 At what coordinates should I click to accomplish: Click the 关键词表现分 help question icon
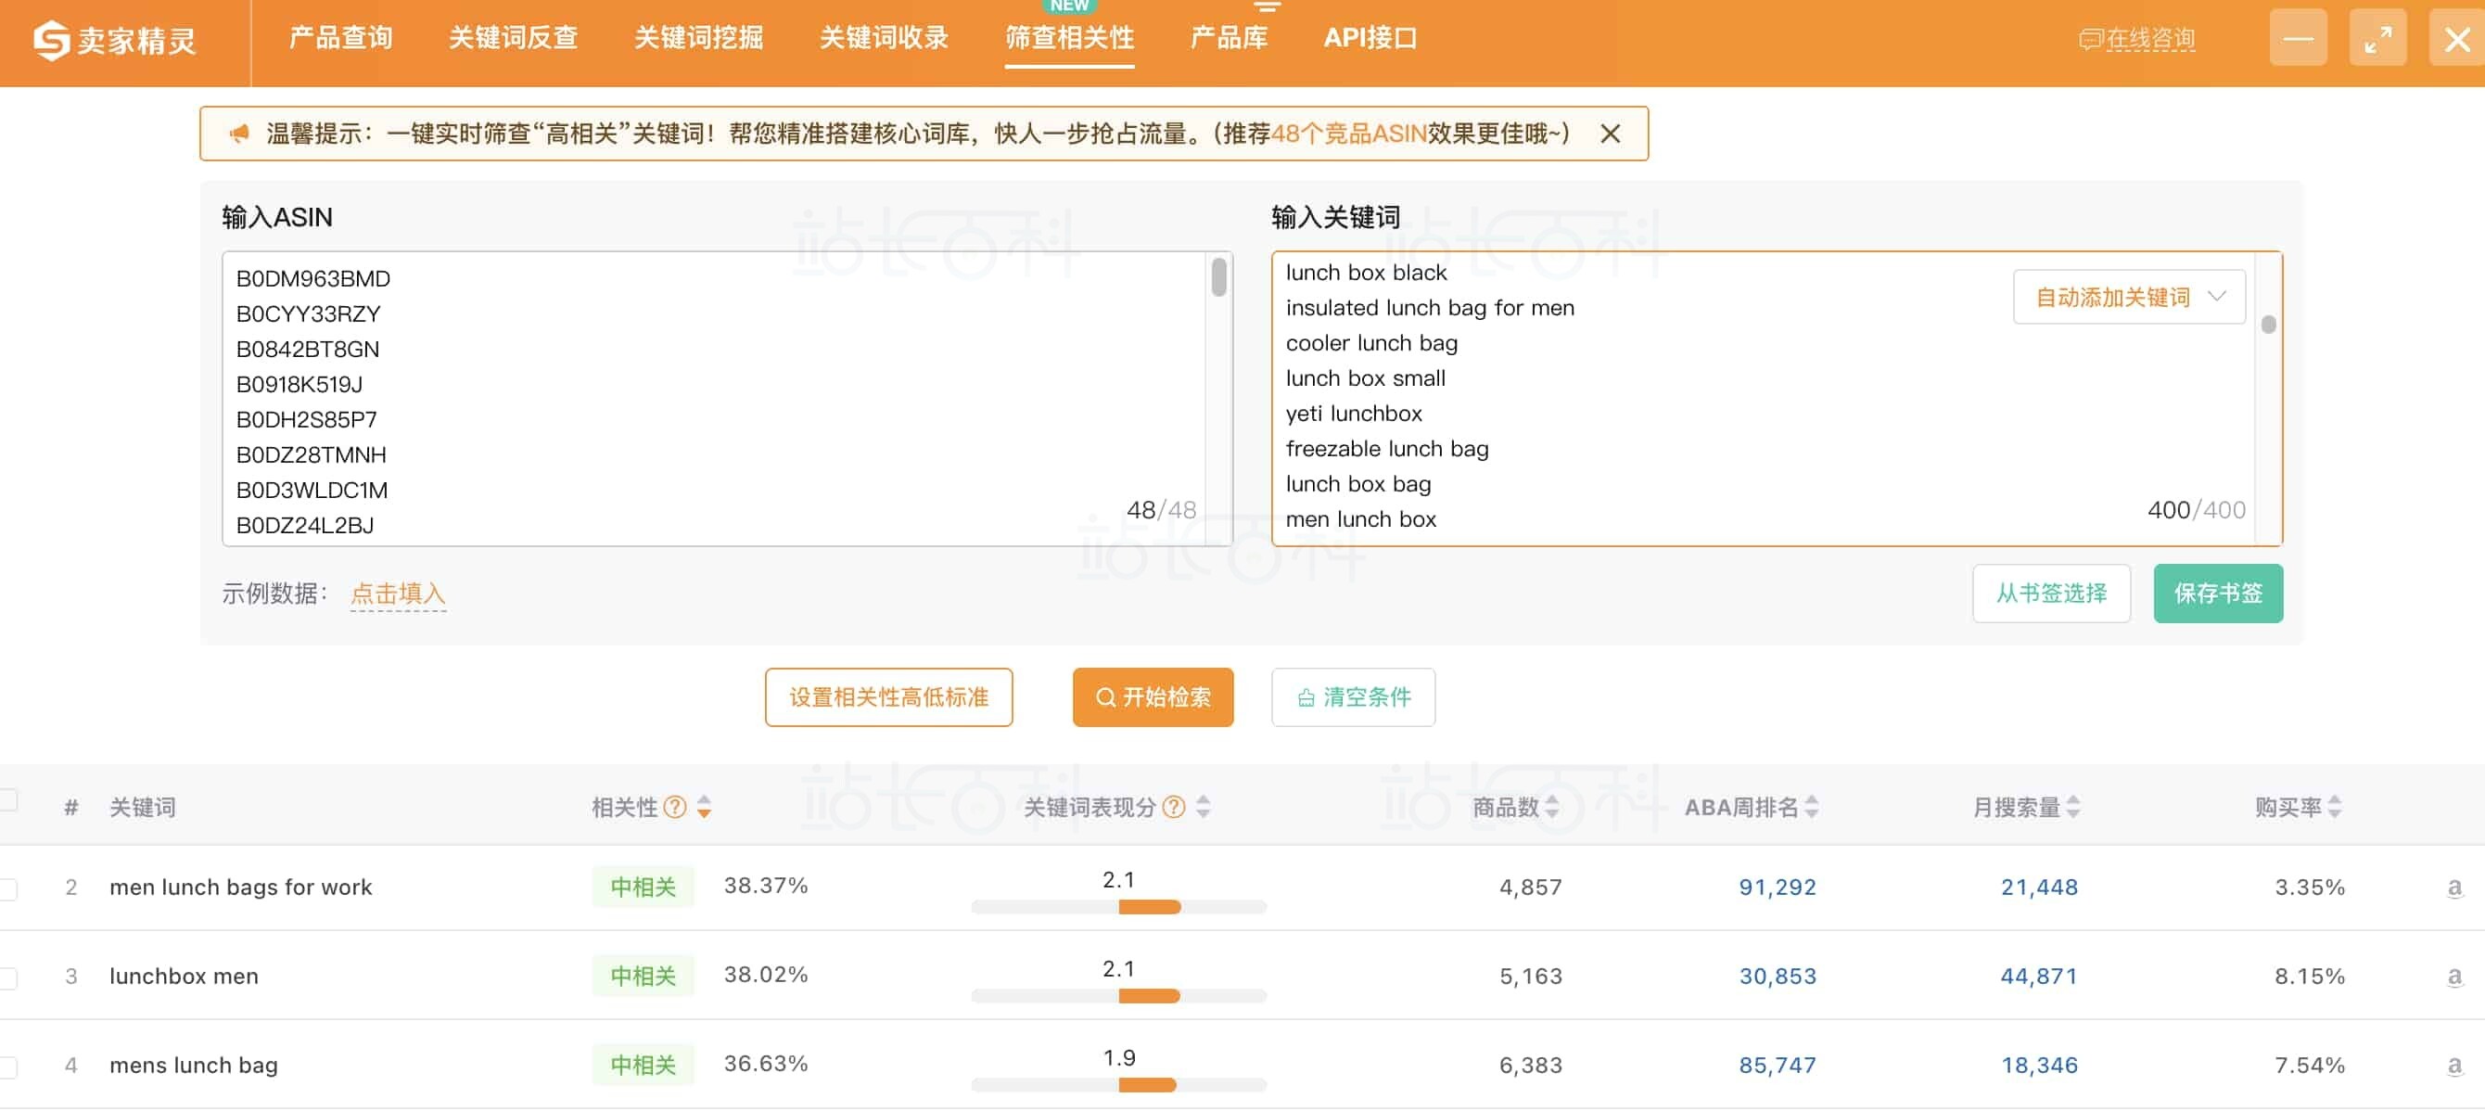(x=1173, y=807)
